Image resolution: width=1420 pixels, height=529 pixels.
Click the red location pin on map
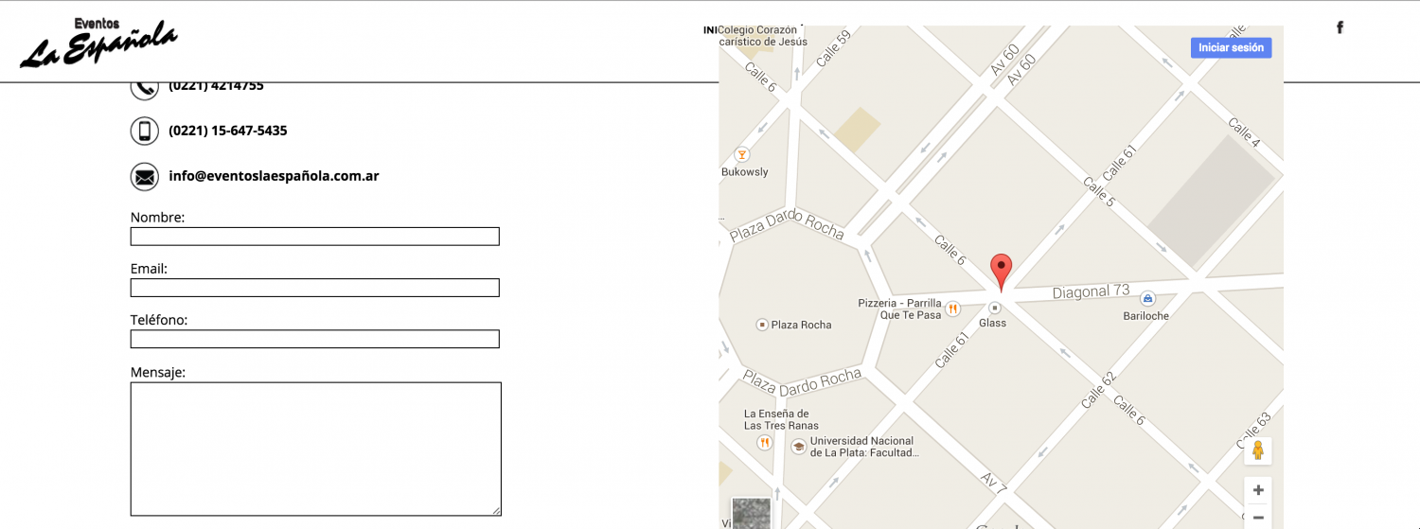tap(1001, 273)
